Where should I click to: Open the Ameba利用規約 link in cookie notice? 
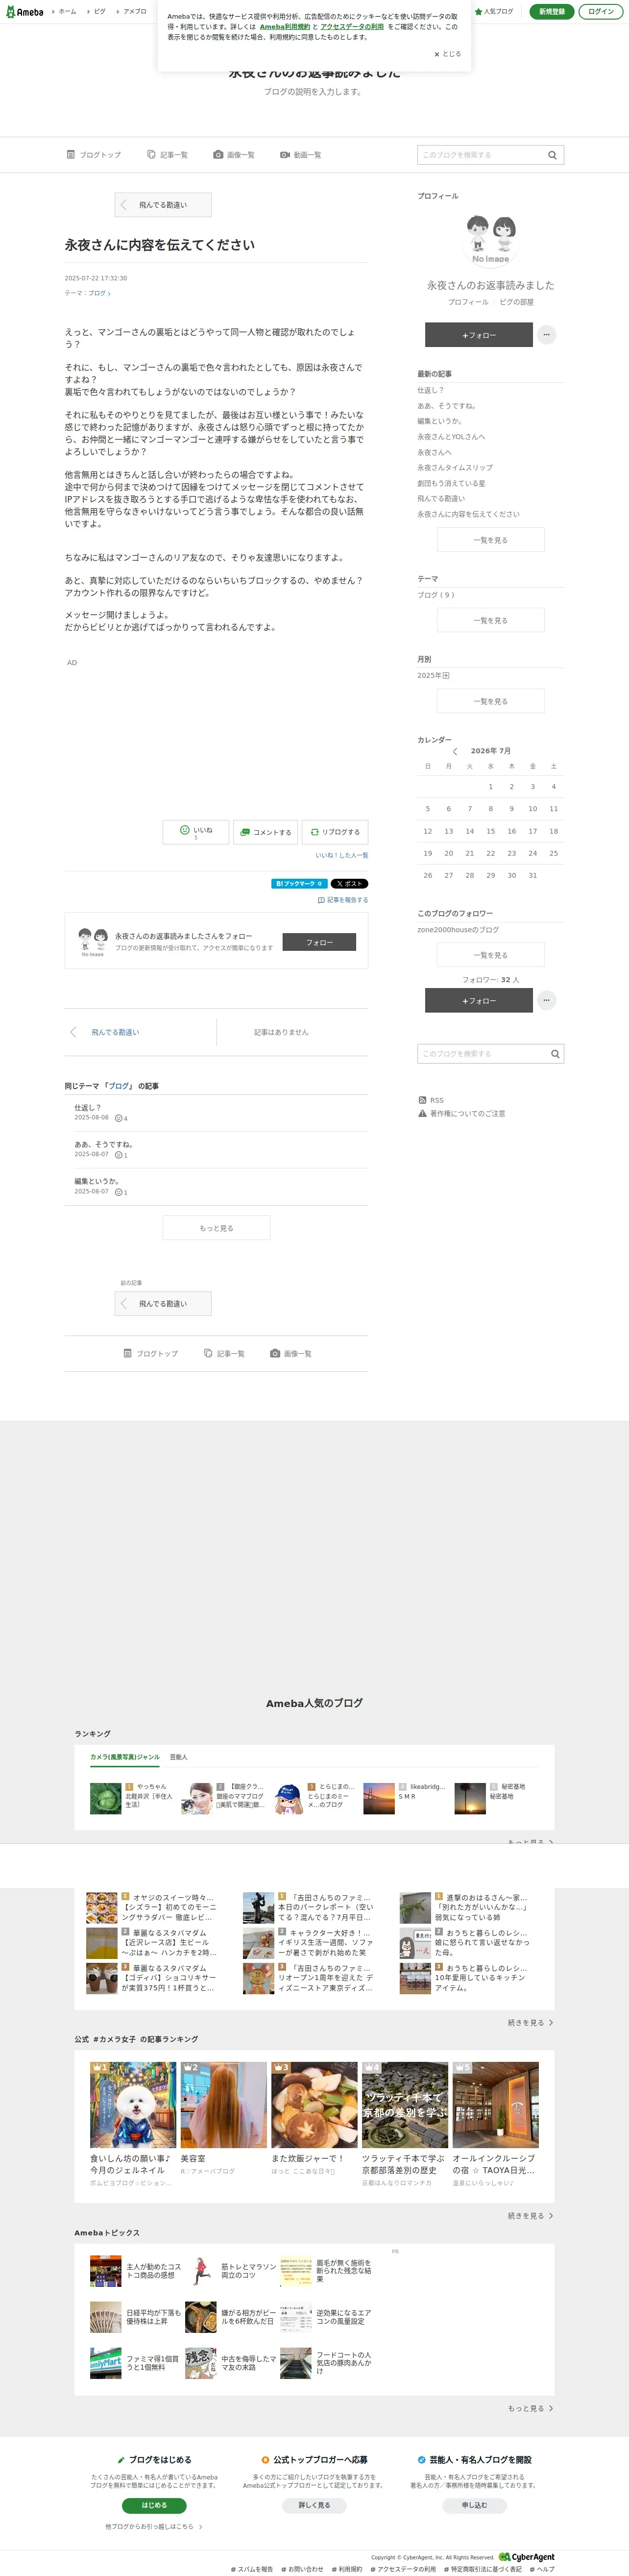284,27
